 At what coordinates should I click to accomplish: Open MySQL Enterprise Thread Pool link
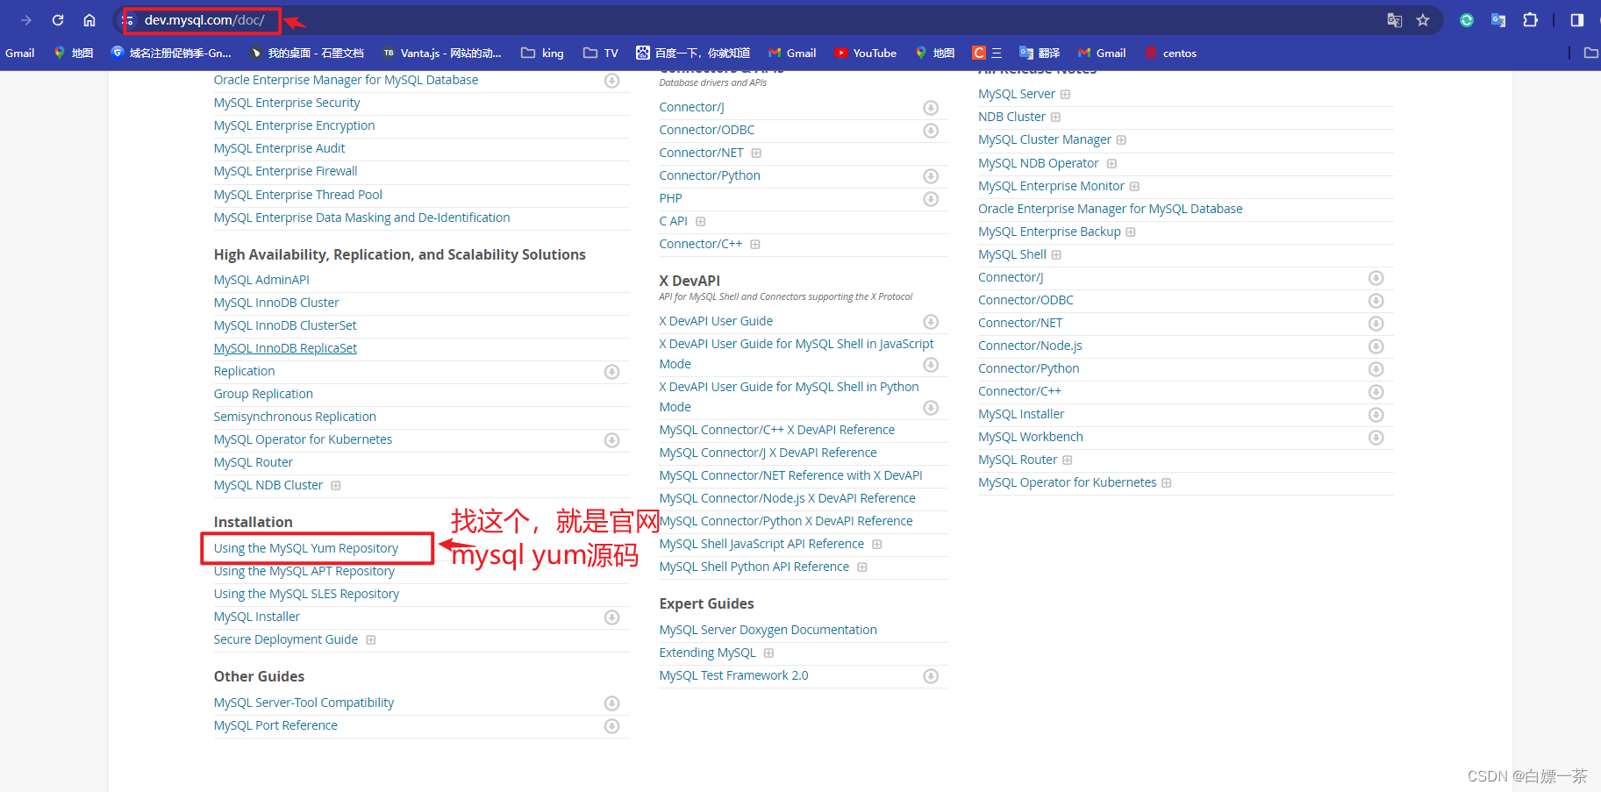tap(298, 195)
